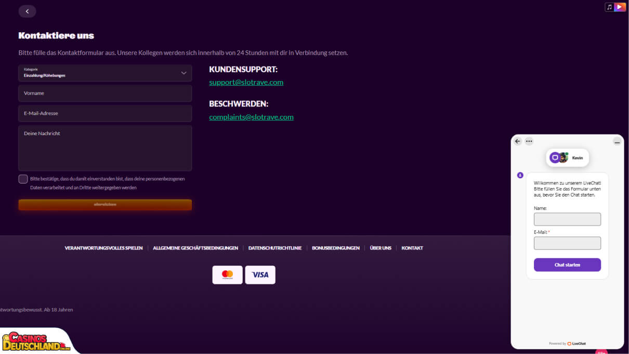The width and height of the screenshot is (629, 354).
Task: Focus the Deine Nachricht text area
Action: coord(105,148)
